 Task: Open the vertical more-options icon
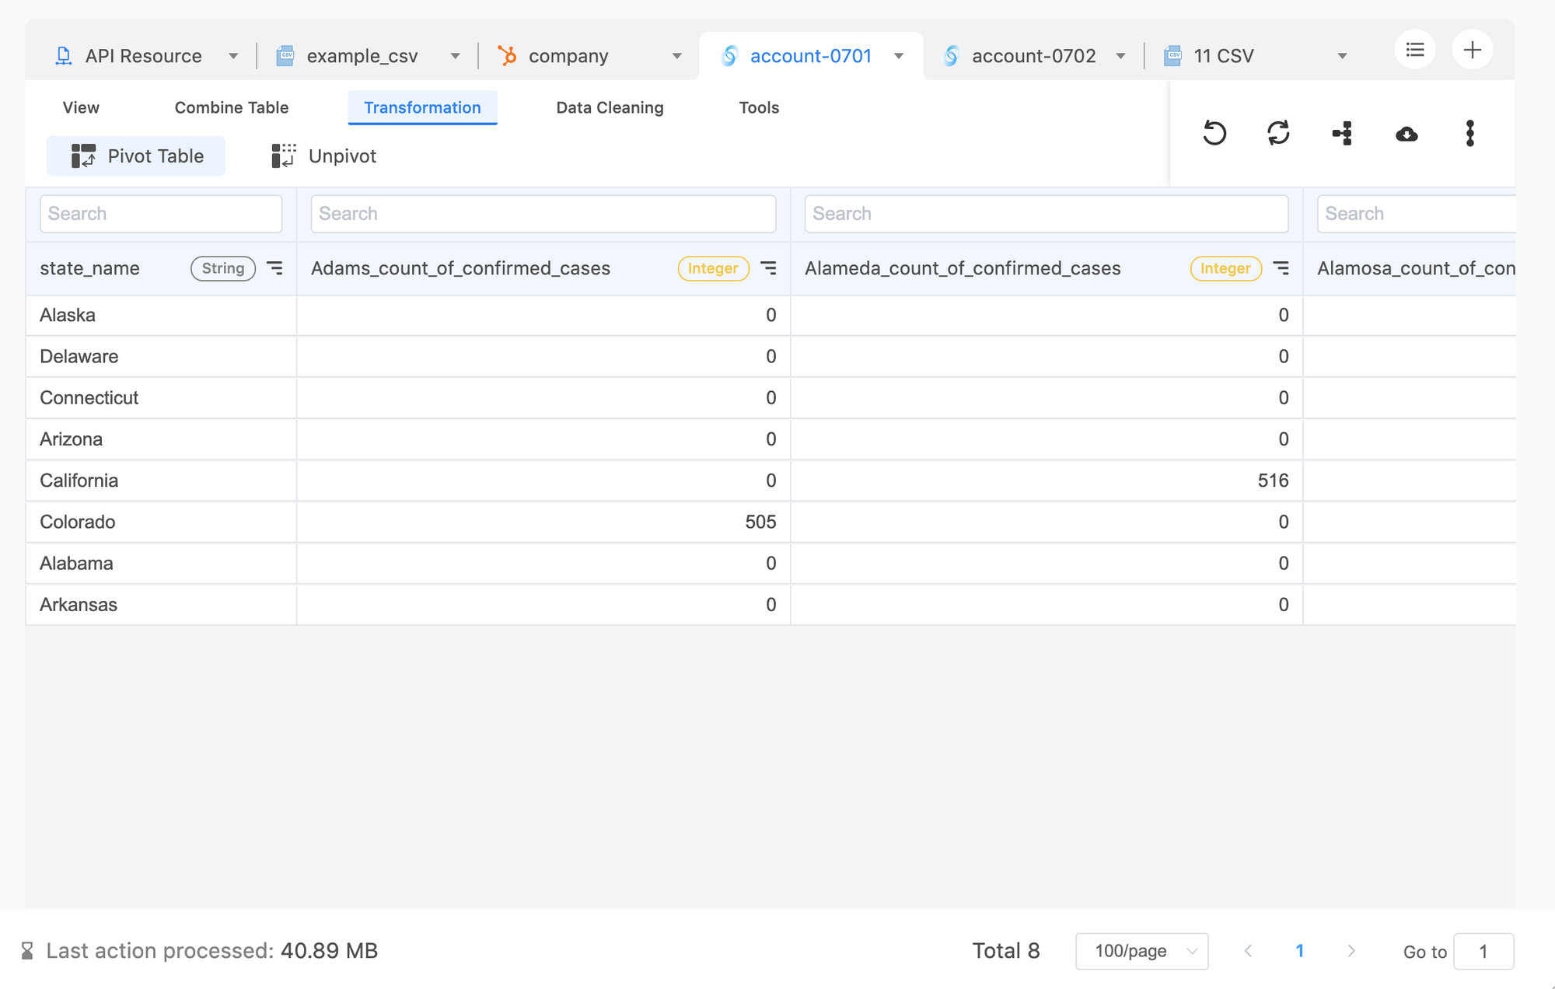(1469, 133)
